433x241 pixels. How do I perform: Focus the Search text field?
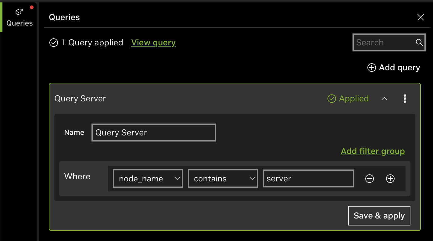click(x=384, y=43)
